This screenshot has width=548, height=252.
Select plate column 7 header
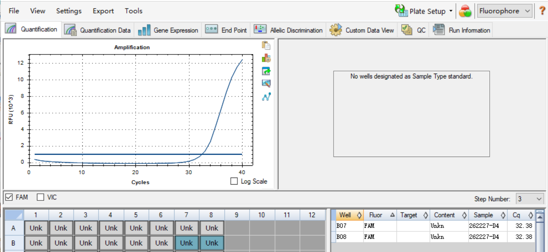[187, 215]
